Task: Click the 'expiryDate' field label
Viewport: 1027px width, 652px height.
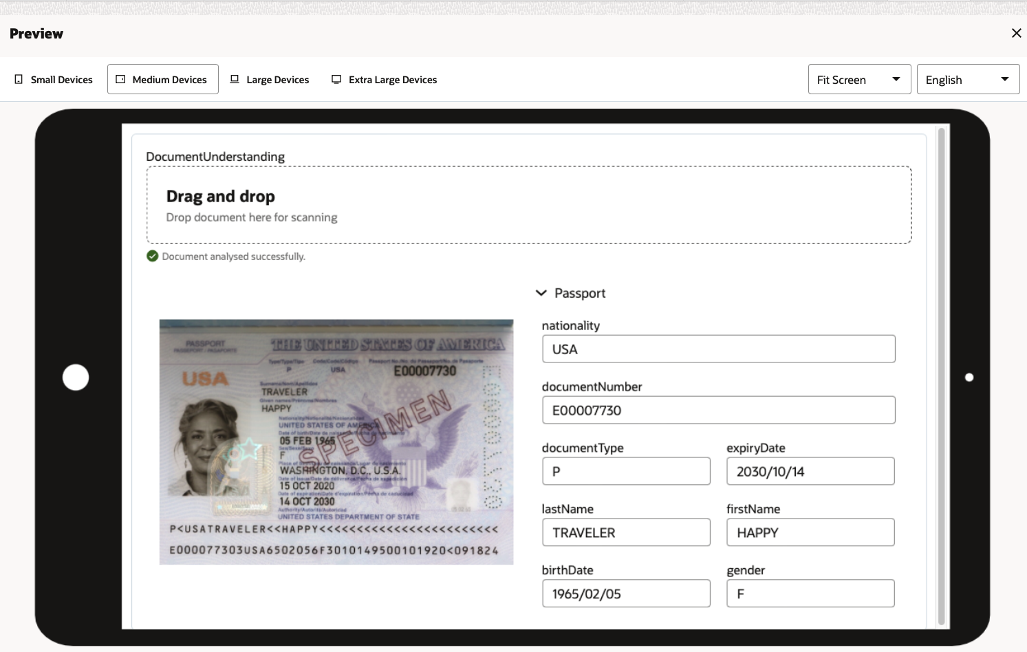Action: pos(756,448)
